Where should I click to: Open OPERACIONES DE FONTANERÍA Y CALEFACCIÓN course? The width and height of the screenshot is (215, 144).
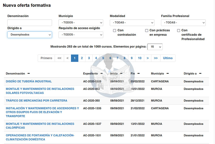tap(40, 137)
